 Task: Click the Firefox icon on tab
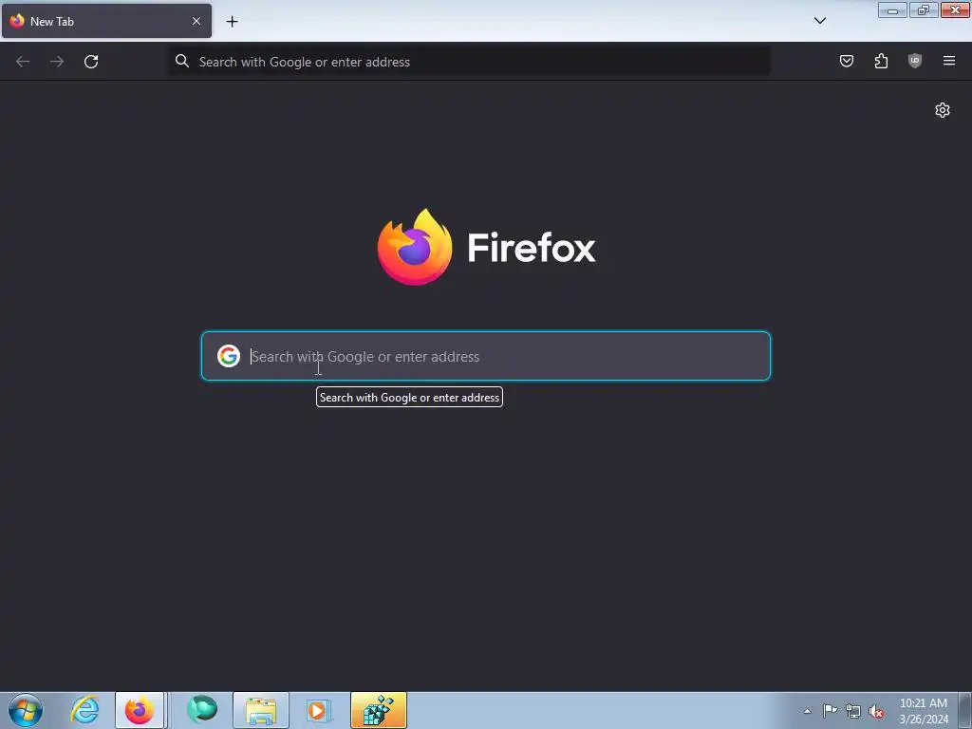(17, 21)
